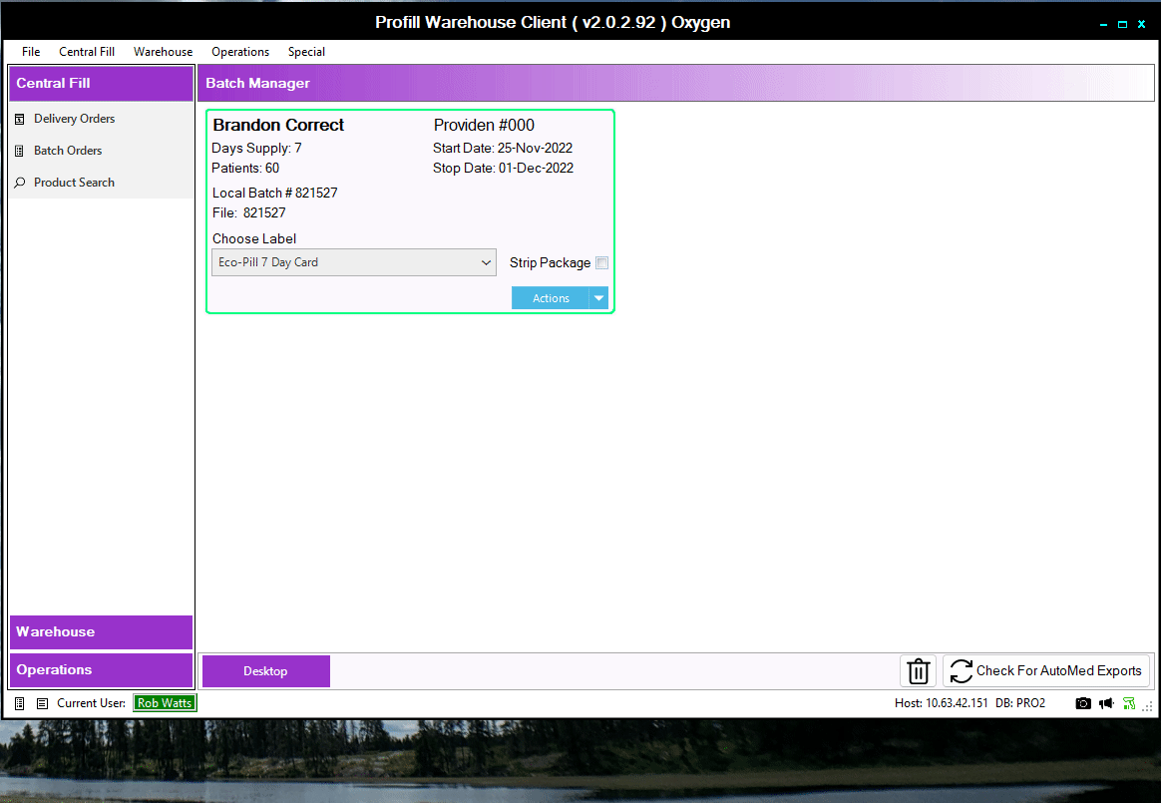Click the Days Supply: 7 text
The height and width of the screenshot is (803, 1161).
point(256,149)
